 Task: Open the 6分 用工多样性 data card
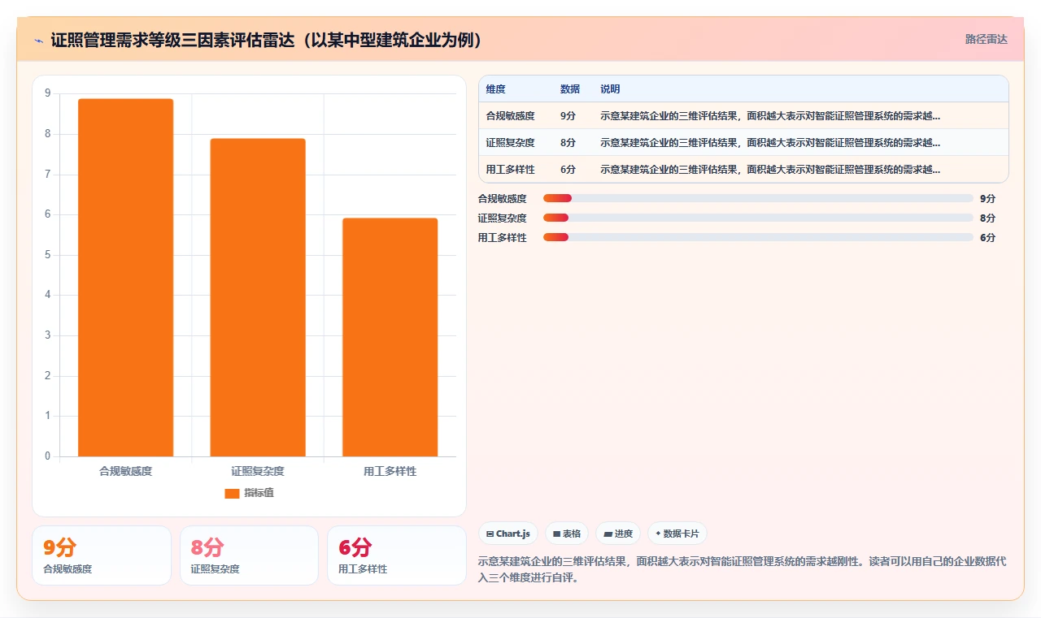coord(397,555)
